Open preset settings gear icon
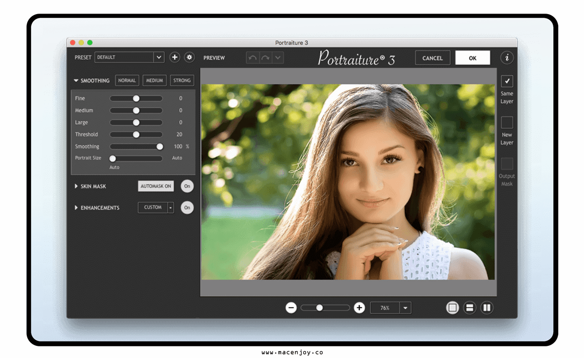 click(189, 57)
